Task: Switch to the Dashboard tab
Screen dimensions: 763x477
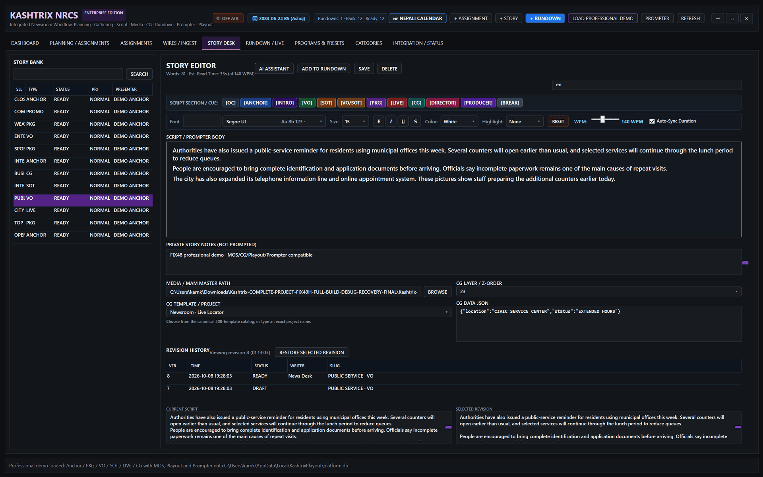Action: [25, 43]
